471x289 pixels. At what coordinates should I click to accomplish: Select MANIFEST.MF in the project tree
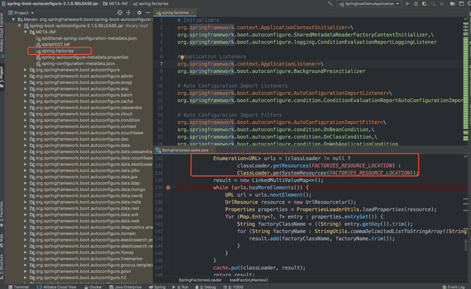56,45
